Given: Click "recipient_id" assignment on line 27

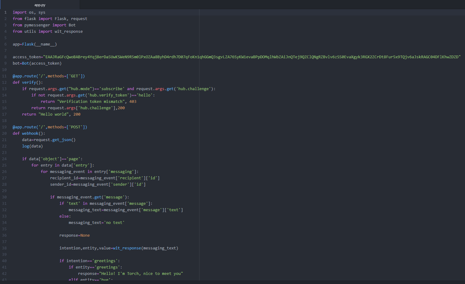Looking at the screenshot, I should click(105, 178).
